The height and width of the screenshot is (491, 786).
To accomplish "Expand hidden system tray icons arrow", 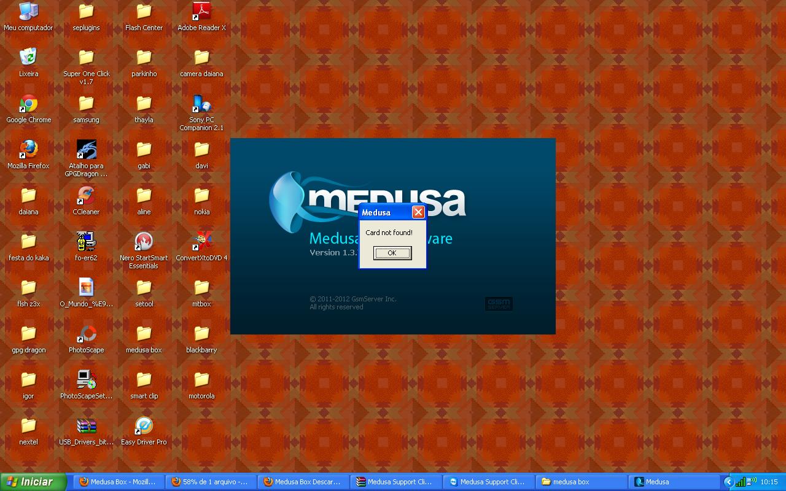I will point(729,482).
